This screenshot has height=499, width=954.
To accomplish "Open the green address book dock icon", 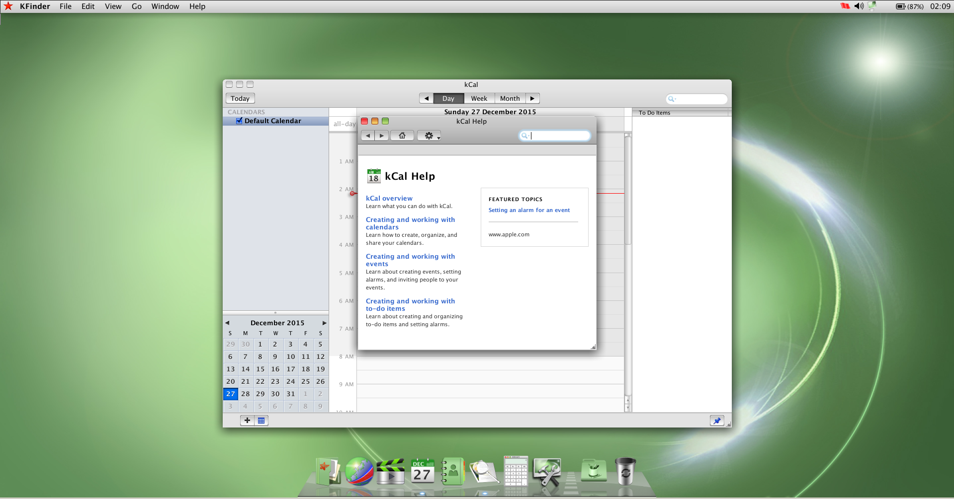I will point(453,471).
